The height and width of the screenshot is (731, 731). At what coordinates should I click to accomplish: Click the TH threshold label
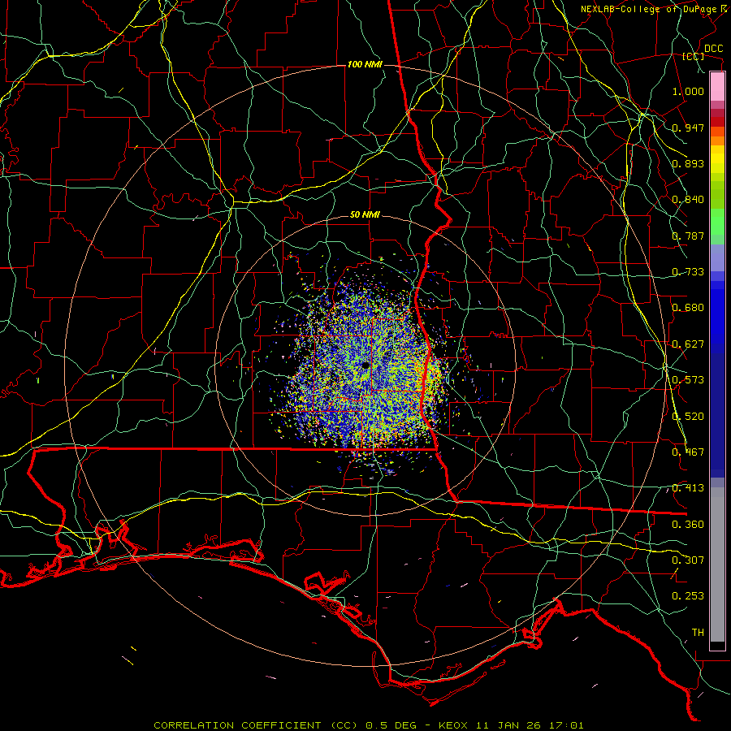tap(698, 633)
